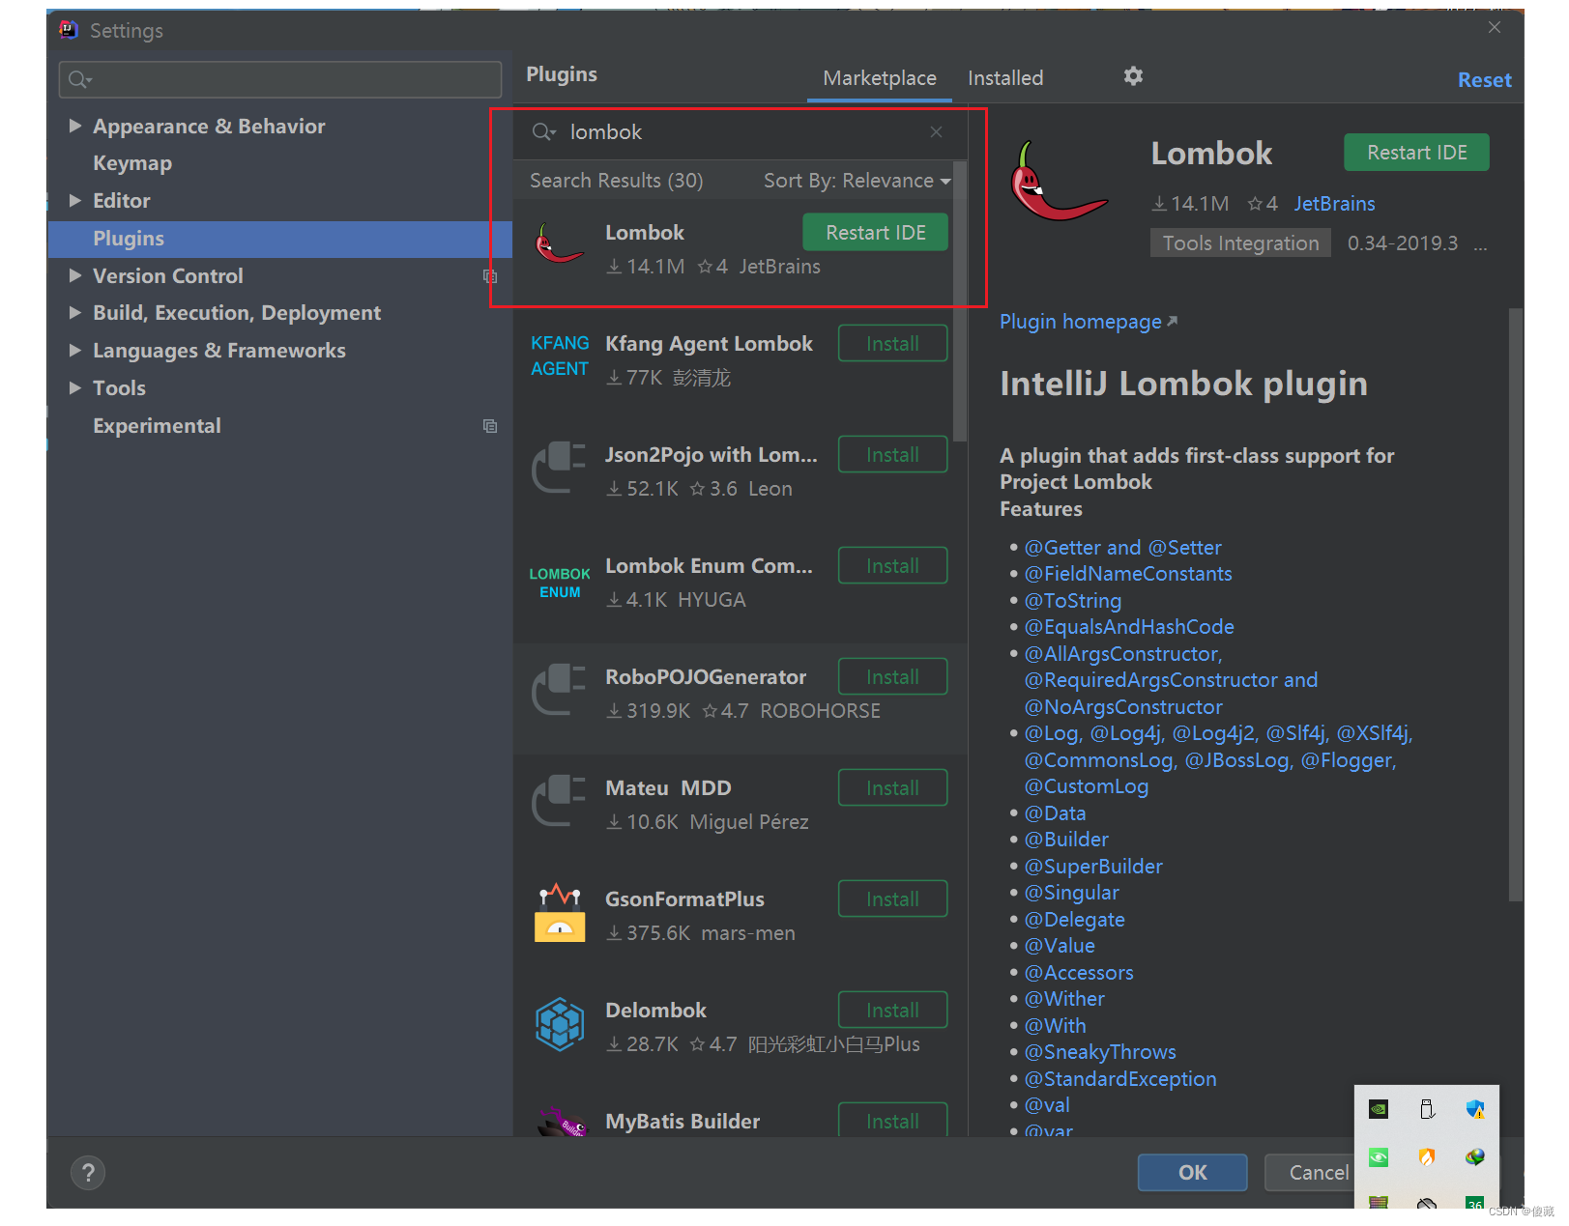
Task: Expand the Tools settings node
Action: (x=75, y=387)
